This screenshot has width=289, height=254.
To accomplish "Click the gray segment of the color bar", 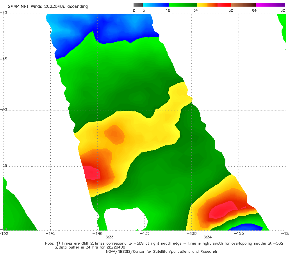I will [138, 5].
